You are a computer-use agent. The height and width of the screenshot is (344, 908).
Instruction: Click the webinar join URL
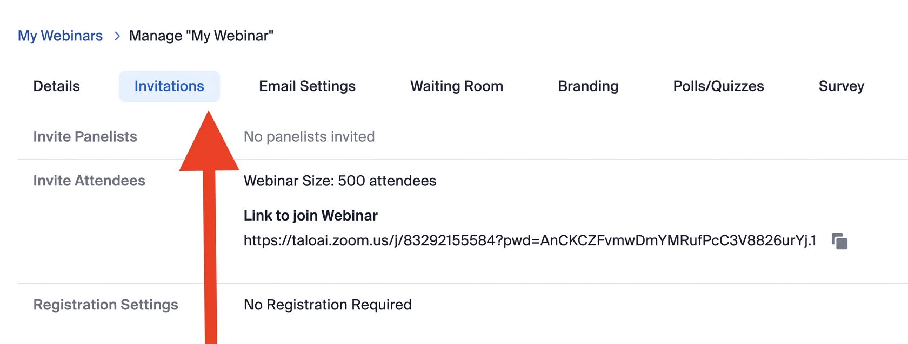(530, 240)
